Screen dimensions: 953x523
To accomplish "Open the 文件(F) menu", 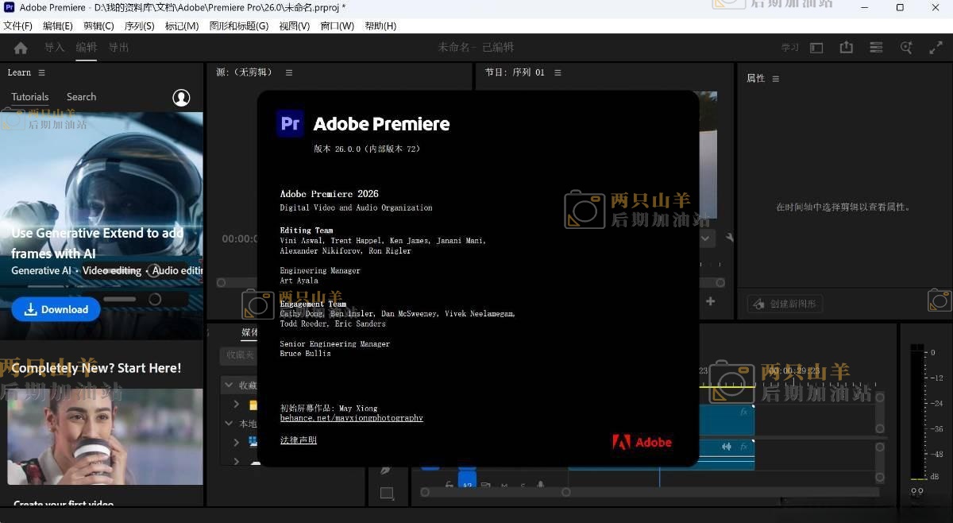I will (x=17, y=25).
